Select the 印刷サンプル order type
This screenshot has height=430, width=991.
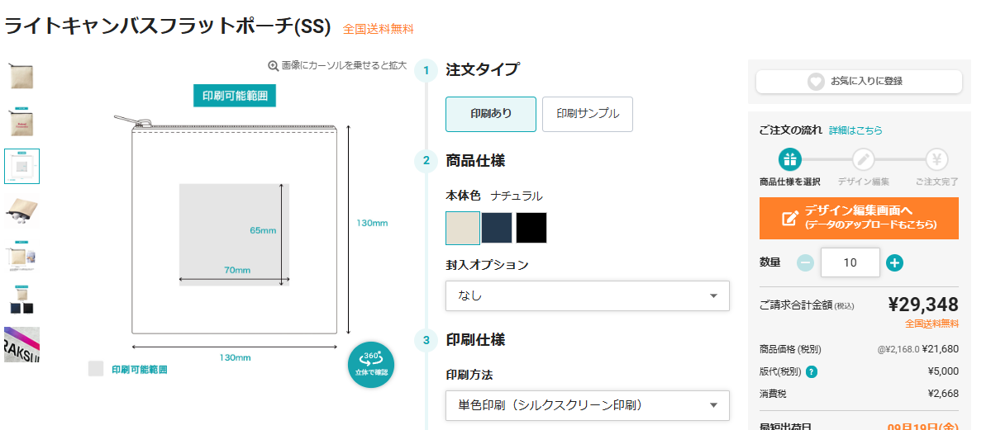pos(588,114)
